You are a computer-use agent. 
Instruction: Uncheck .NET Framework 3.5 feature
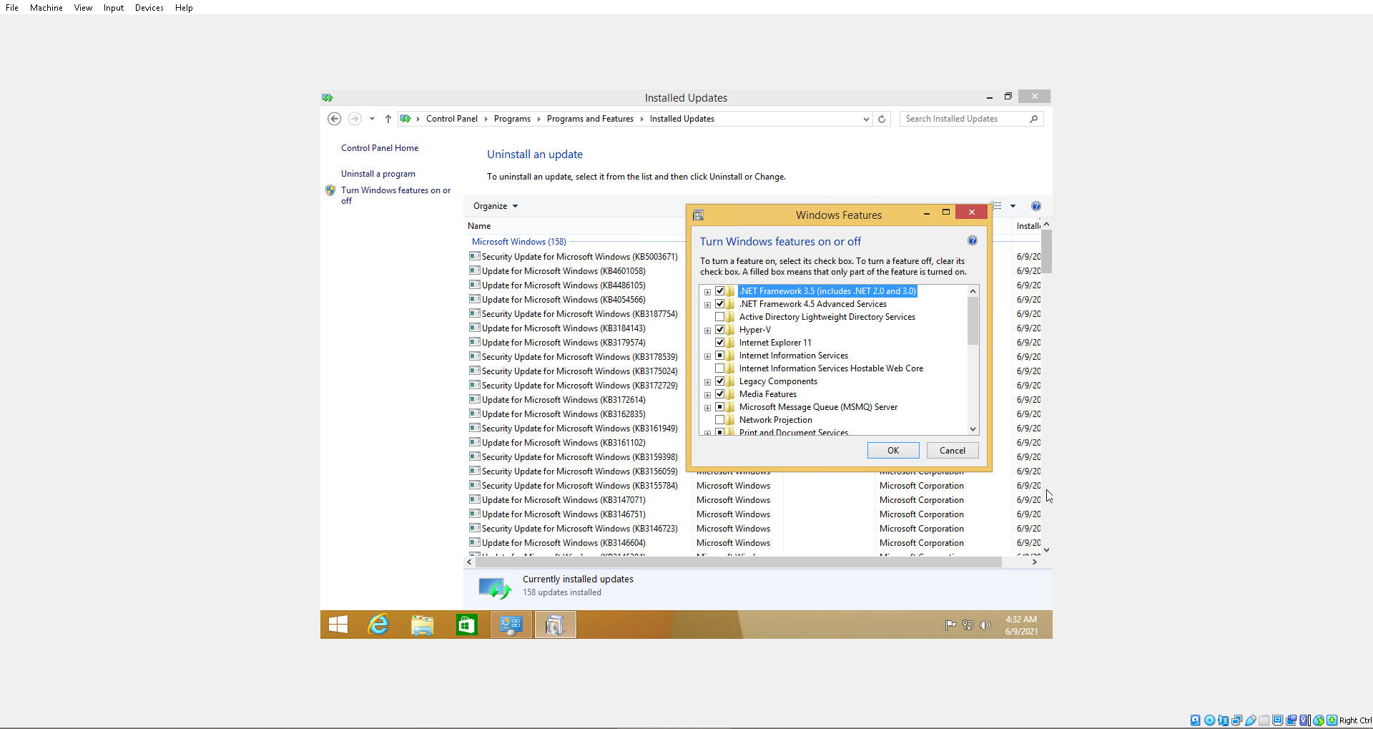[720, 291]
